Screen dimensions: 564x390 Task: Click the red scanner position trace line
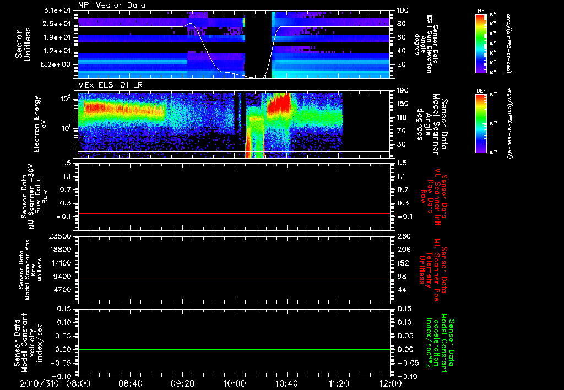tap(234, 280)
